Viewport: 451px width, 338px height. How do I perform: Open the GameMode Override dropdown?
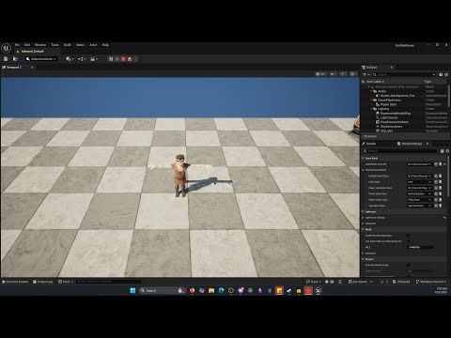click(x=420, y=164)
